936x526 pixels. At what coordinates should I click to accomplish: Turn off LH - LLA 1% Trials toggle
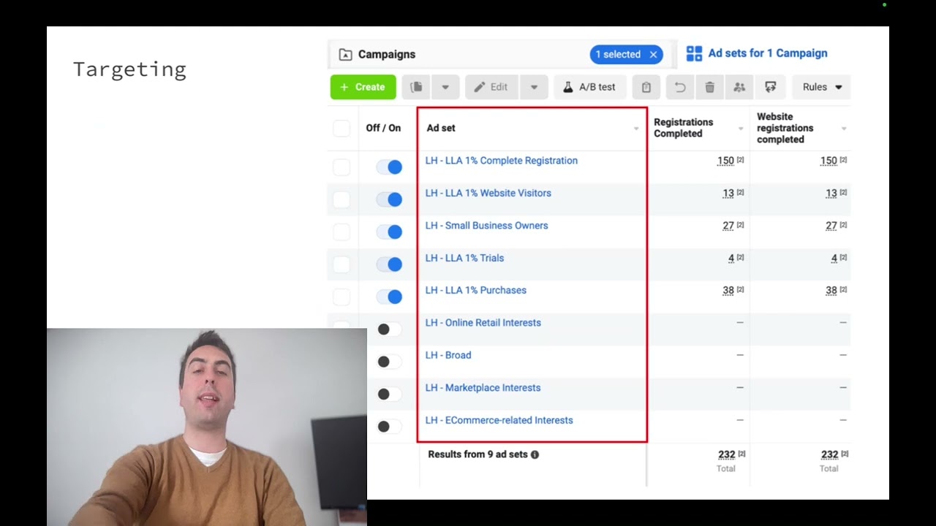point(389,264)
